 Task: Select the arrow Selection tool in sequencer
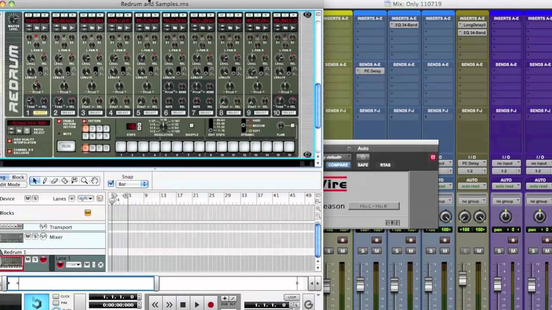pyautogui.click(x=34, y=181)
